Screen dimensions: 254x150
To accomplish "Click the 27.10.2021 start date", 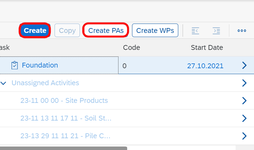I will 205,66.
